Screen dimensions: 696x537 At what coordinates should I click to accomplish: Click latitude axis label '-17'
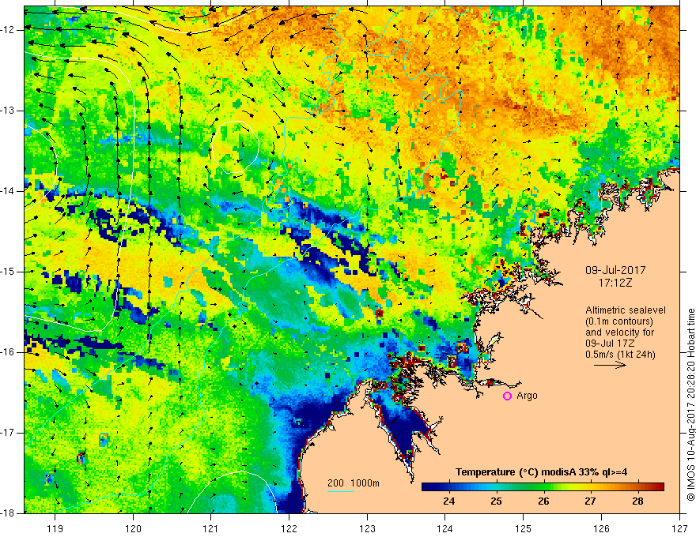pyautogui.click(x=8, y=433)
